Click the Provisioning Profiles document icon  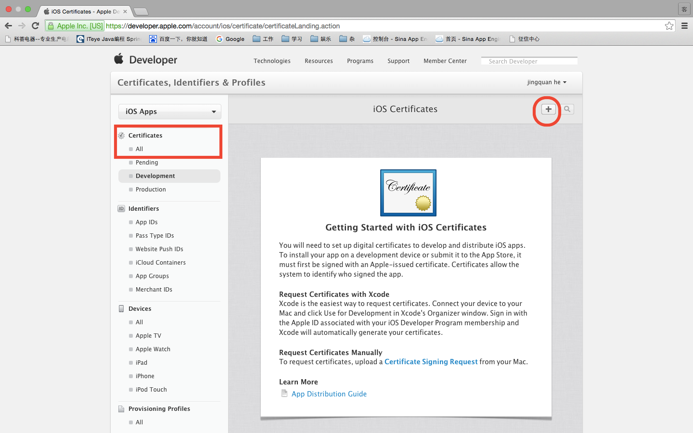pyautogui.click(x=121, y=409)
